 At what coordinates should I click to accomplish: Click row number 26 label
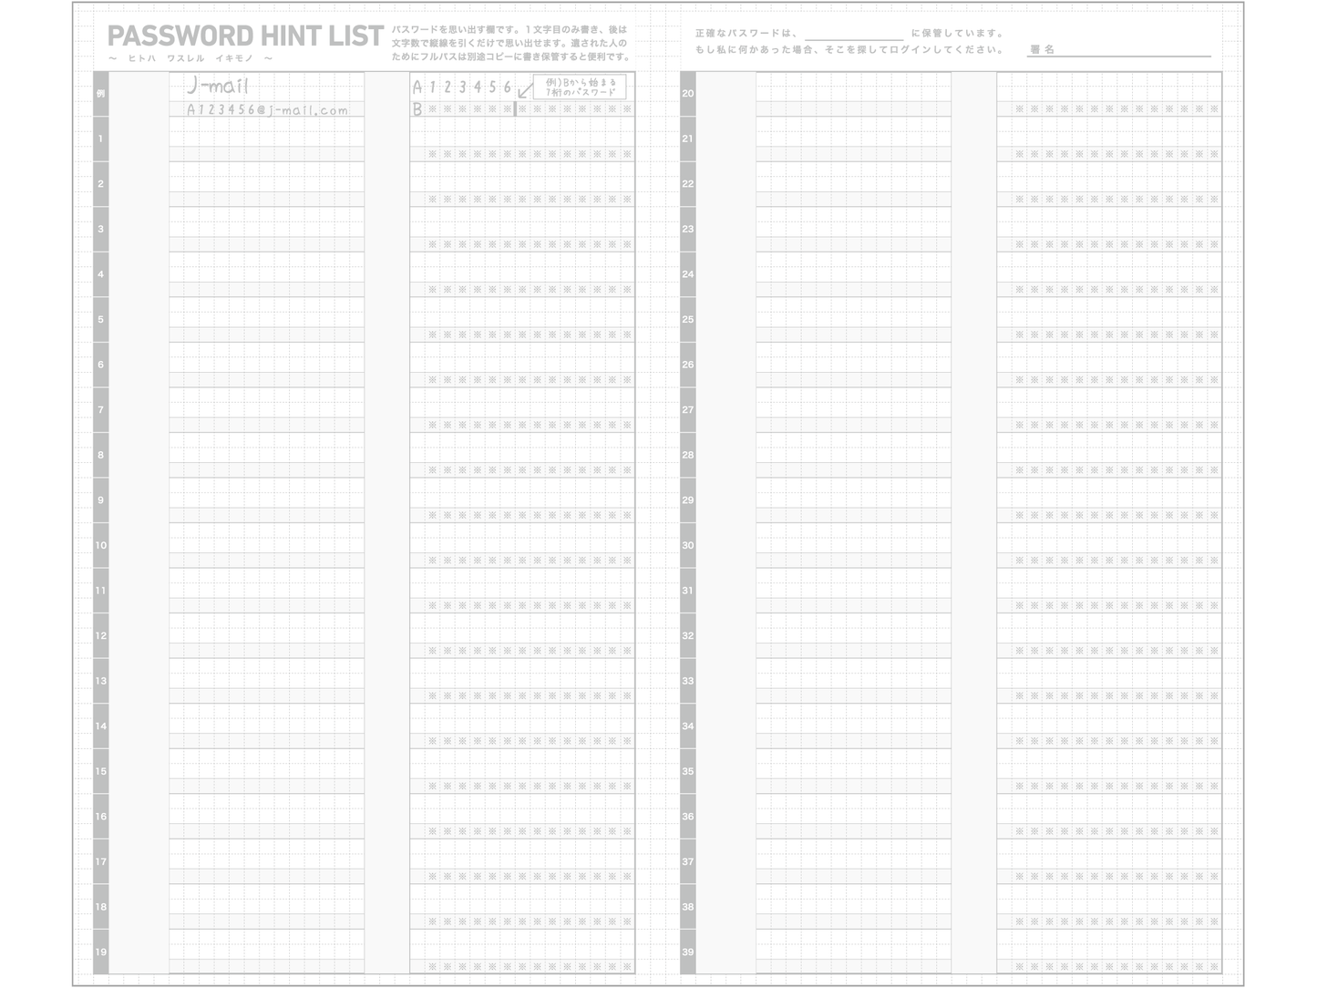point(688,365)
